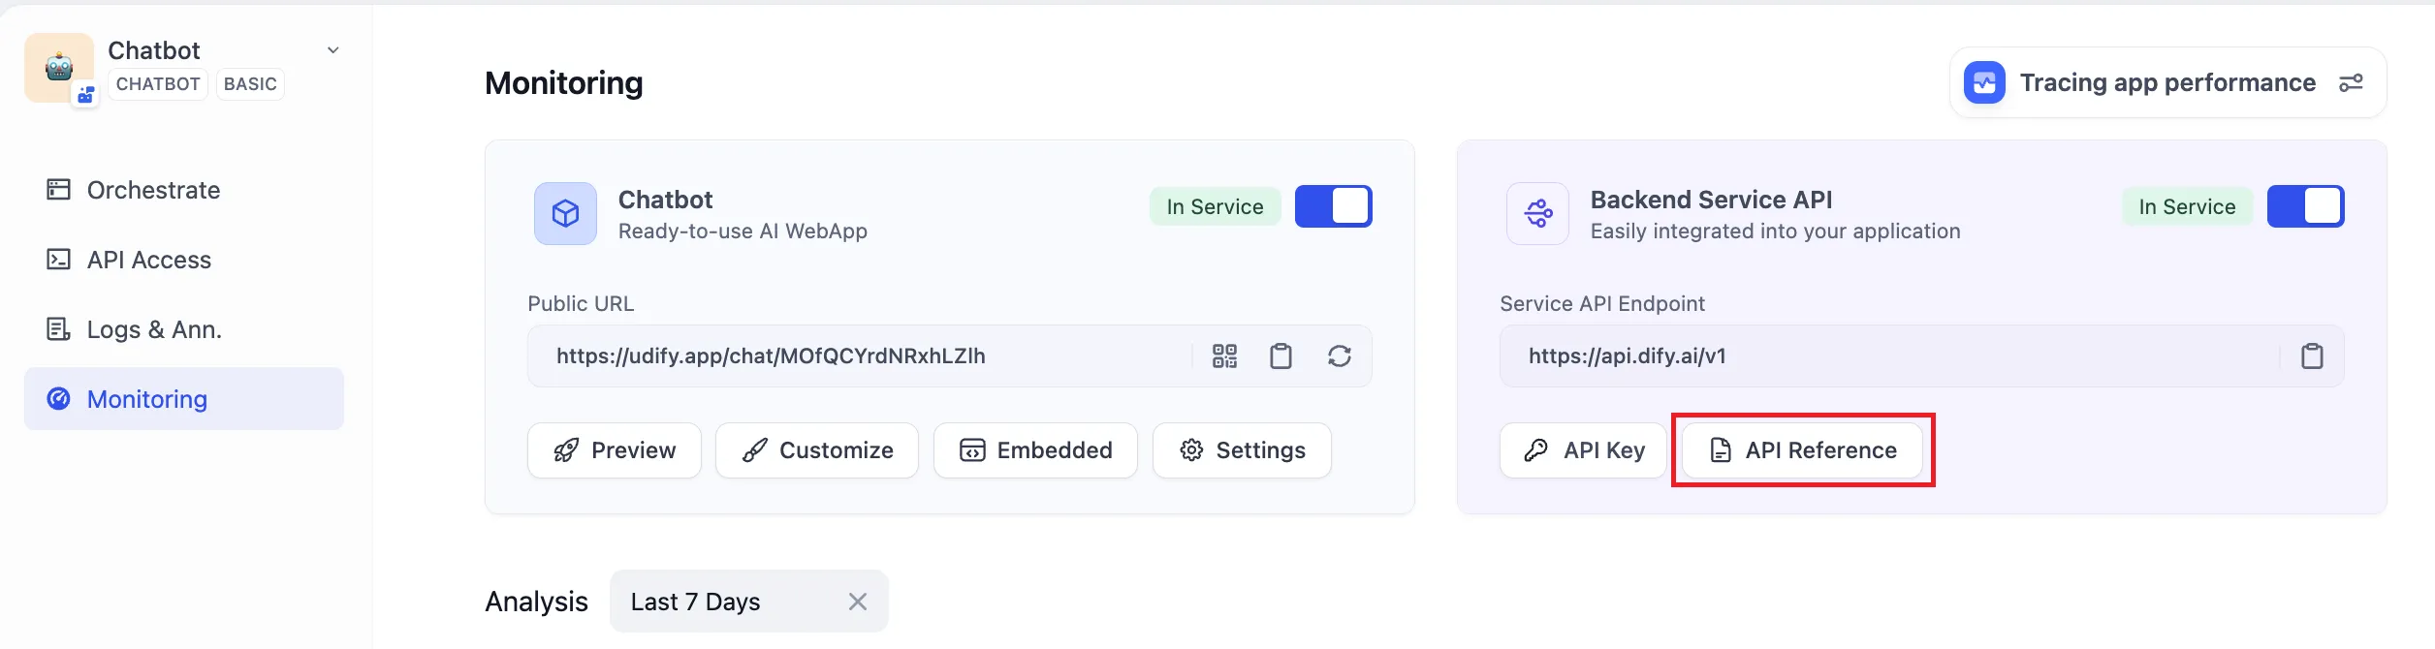2435x649 pixels.
Task: Open the API Access section
Action: click(148, 260)
